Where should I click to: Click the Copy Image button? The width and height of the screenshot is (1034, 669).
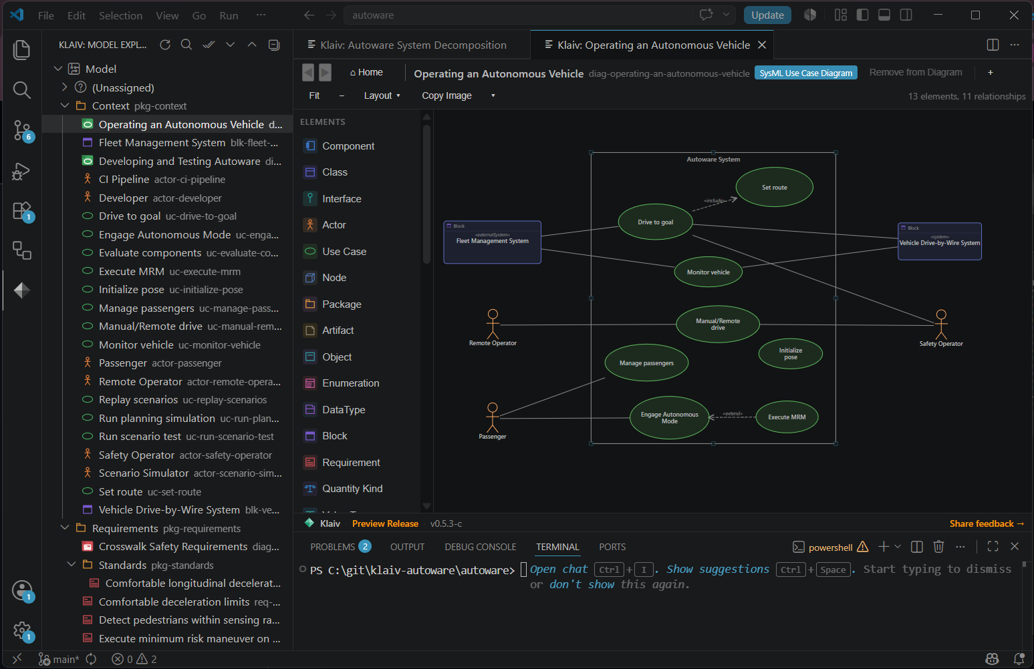446,95
